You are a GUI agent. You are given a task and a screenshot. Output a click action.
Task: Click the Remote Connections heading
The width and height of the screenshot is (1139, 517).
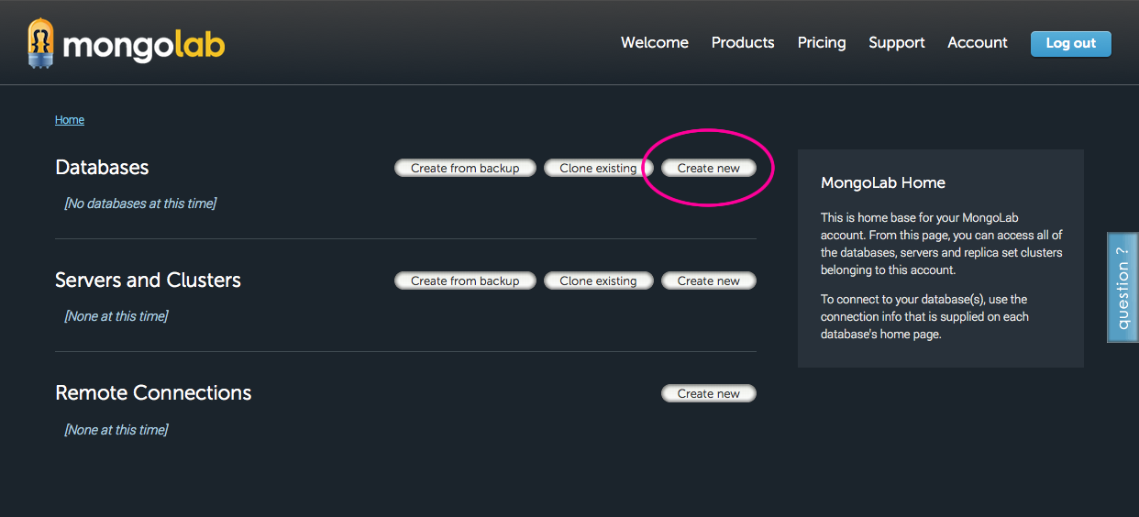[x=153, y=393]
